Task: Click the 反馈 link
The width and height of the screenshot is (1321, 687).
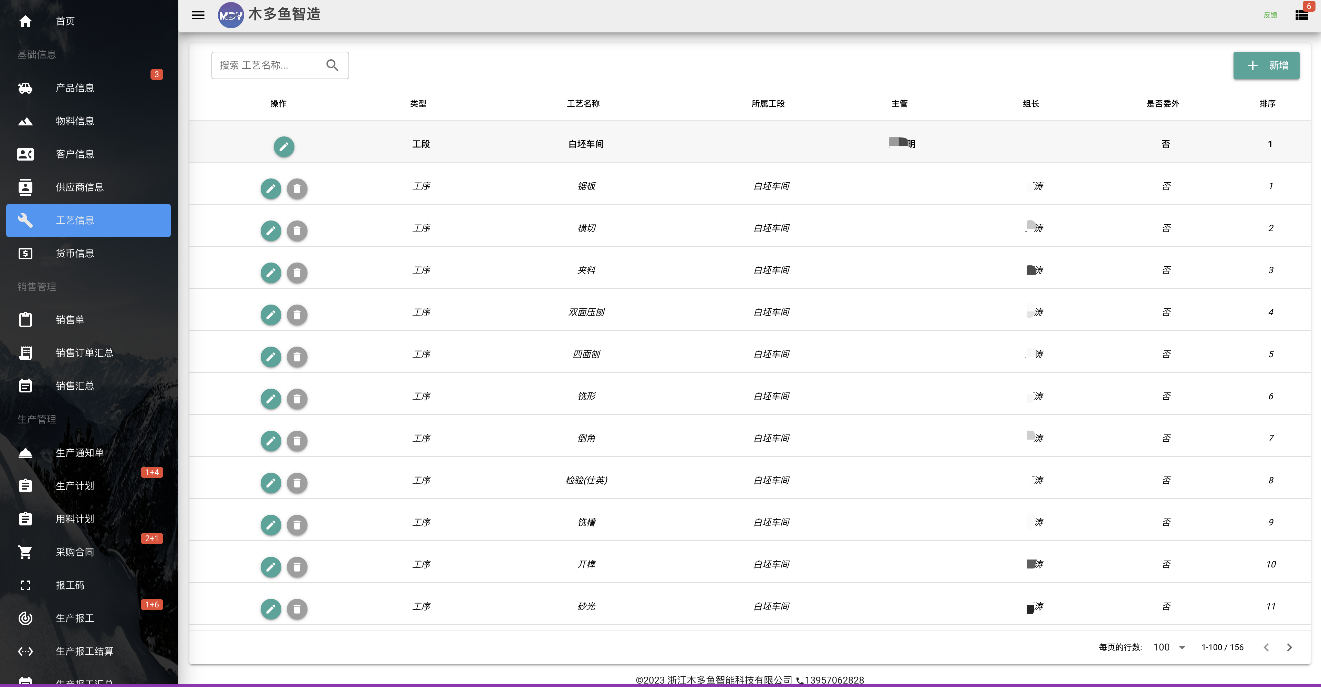Action: click(x=1270, y=16)
